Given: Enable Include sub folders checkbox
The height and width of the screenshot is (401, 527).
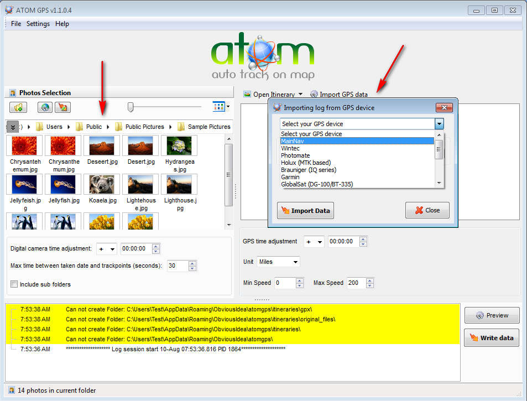Looking at the screenshot, I should (14, 284).
